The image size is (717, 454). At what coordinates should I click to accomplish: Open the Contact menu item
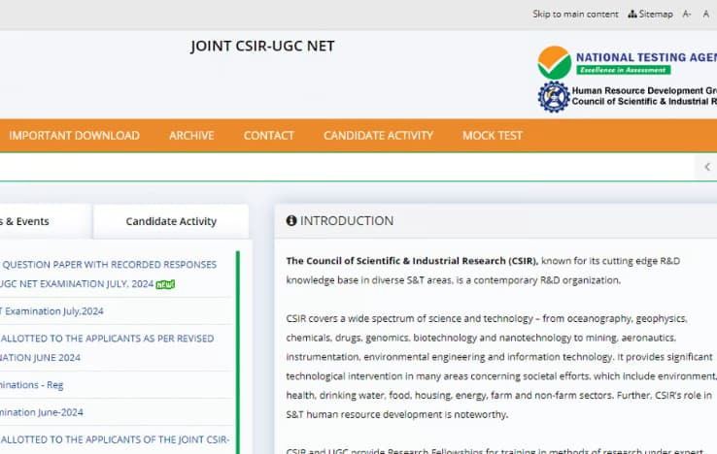coord(269,136)
